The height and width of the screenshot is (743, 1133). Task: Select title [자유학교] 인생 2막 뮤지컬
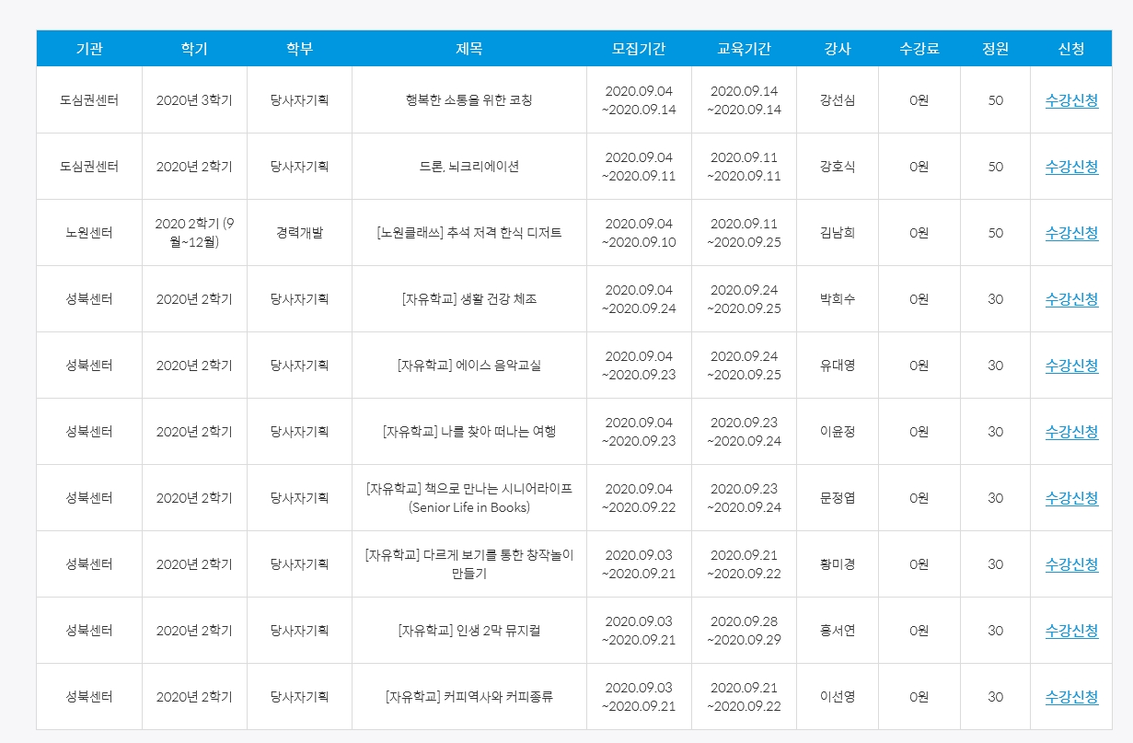tap(469, 631)
